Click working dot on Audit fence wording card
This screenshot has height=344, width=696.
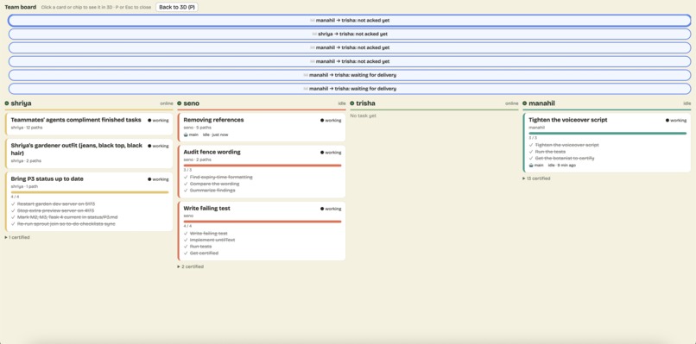coord(322,153)
